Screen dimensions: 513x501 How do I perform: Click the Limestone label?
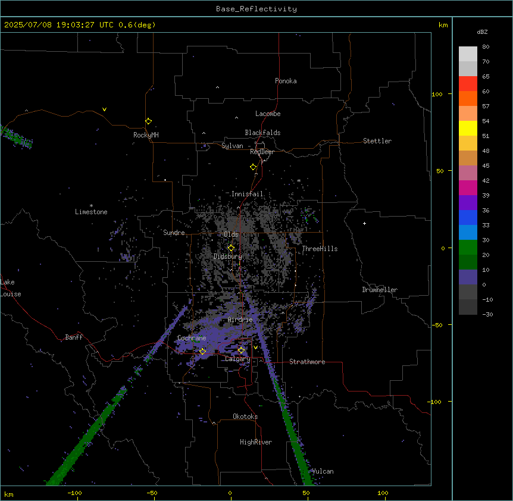91,212
